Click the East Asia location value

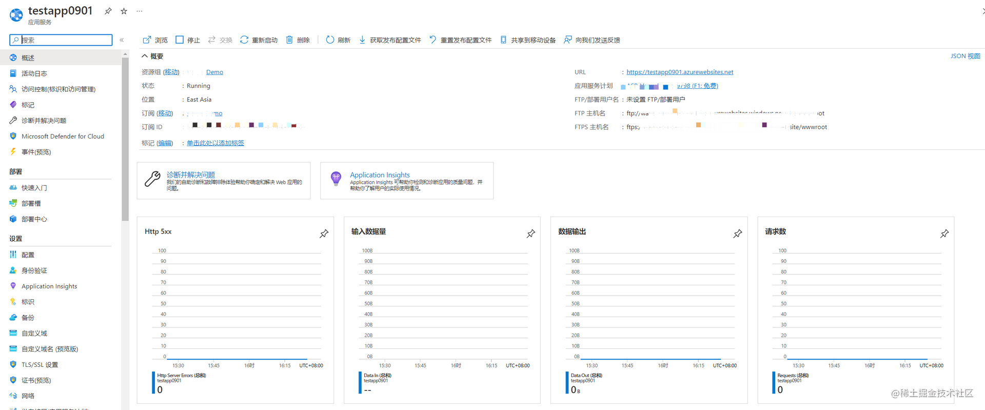tap(199, 100)
